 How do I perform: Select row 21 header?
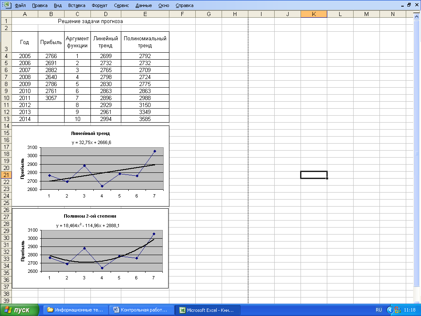pos(6,175)
